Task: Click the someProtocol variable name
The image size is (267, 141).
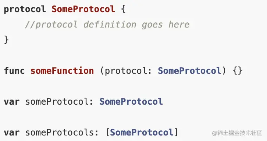Action: (x=57, y=102)
